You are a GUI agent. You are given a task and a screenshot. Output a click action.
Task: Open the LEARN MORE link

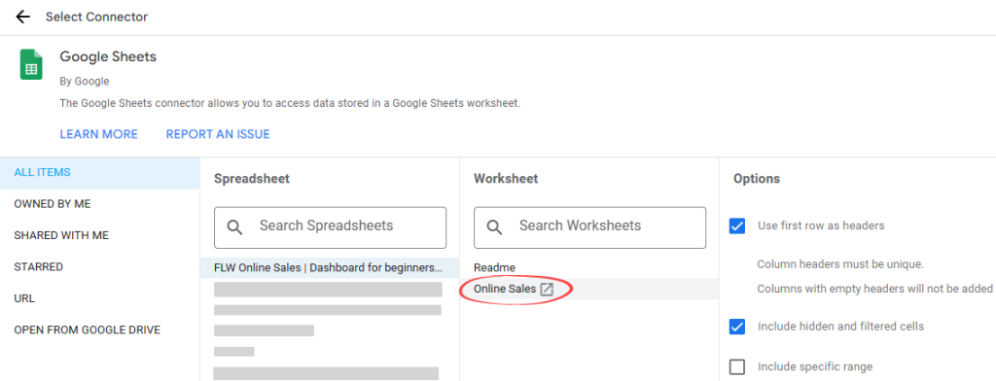click(x=98, y=135)
